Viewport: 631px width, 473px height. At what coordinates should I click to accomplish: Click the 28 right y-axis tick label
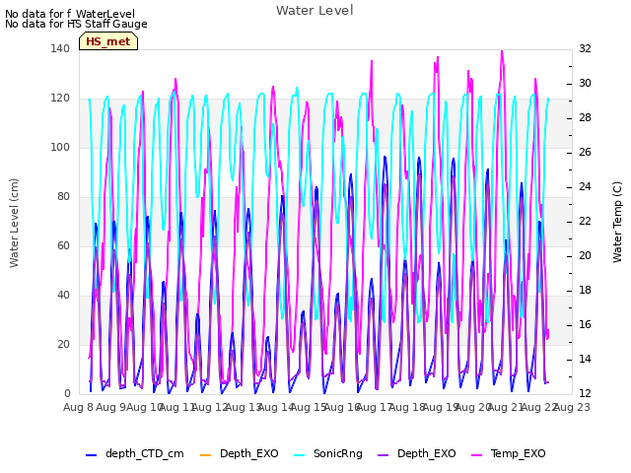585,118
